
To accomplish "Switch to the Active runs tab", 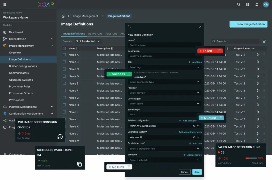I will (95, 34).
